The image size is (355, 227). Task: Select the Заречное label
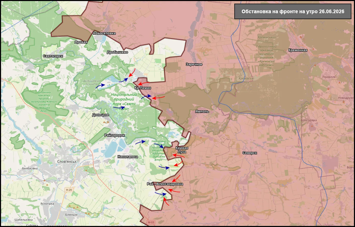click(194, 64)
